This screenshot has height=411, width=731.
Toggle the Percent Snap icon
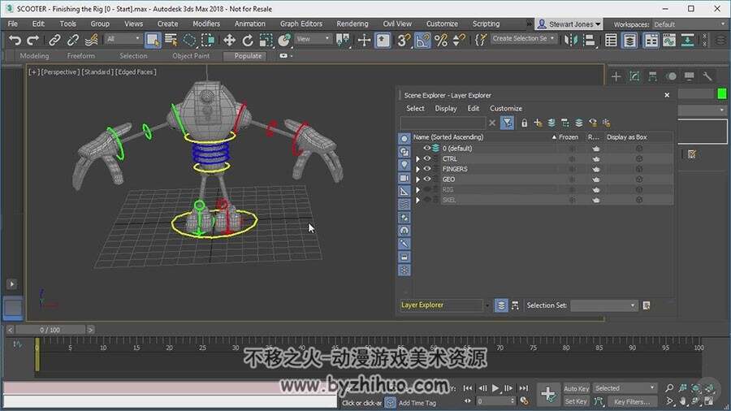(440, 40)
